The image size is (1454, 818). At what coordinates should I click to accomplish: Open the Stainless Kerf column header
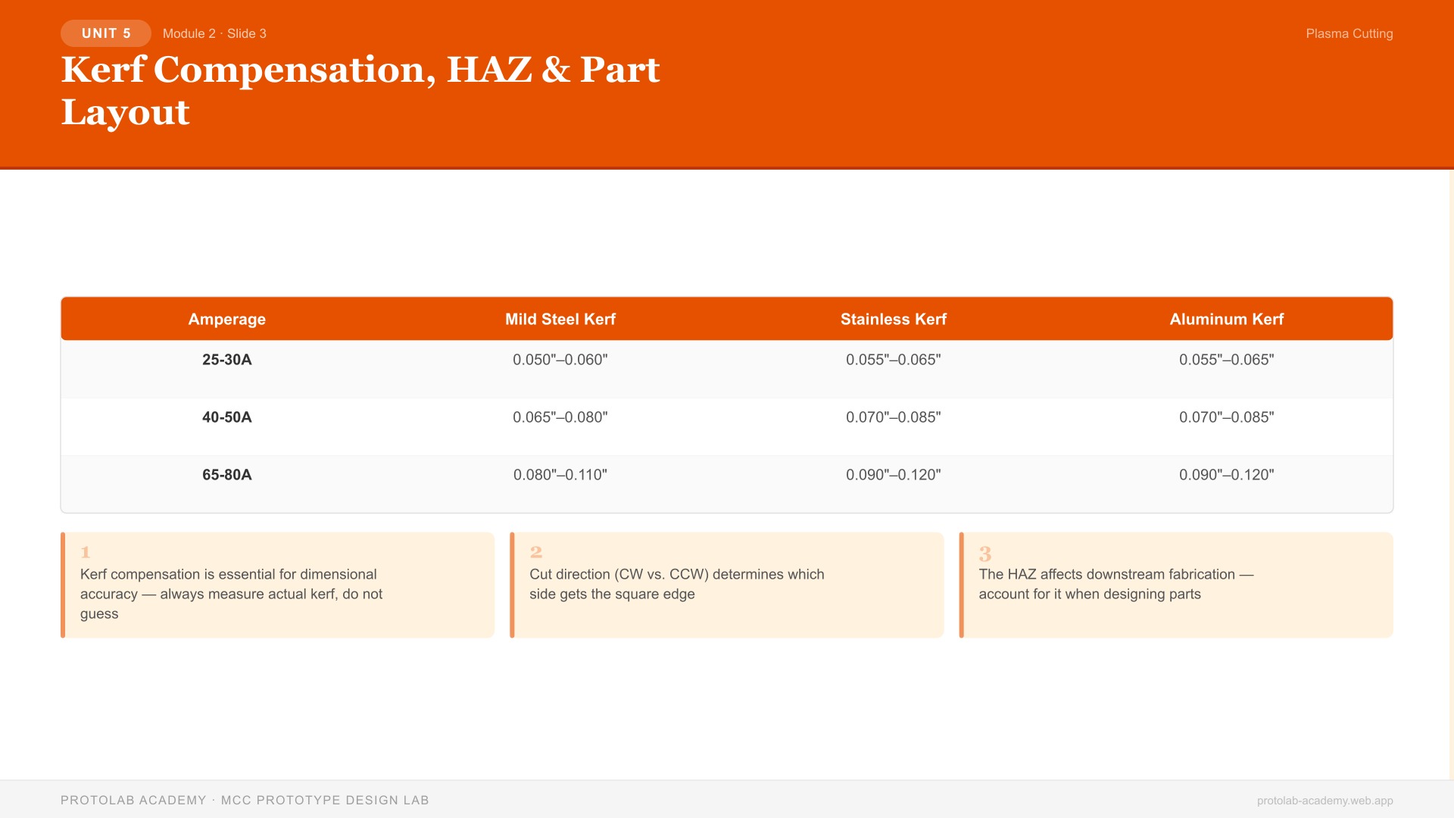pyautogui.click(x=894, y=319)
